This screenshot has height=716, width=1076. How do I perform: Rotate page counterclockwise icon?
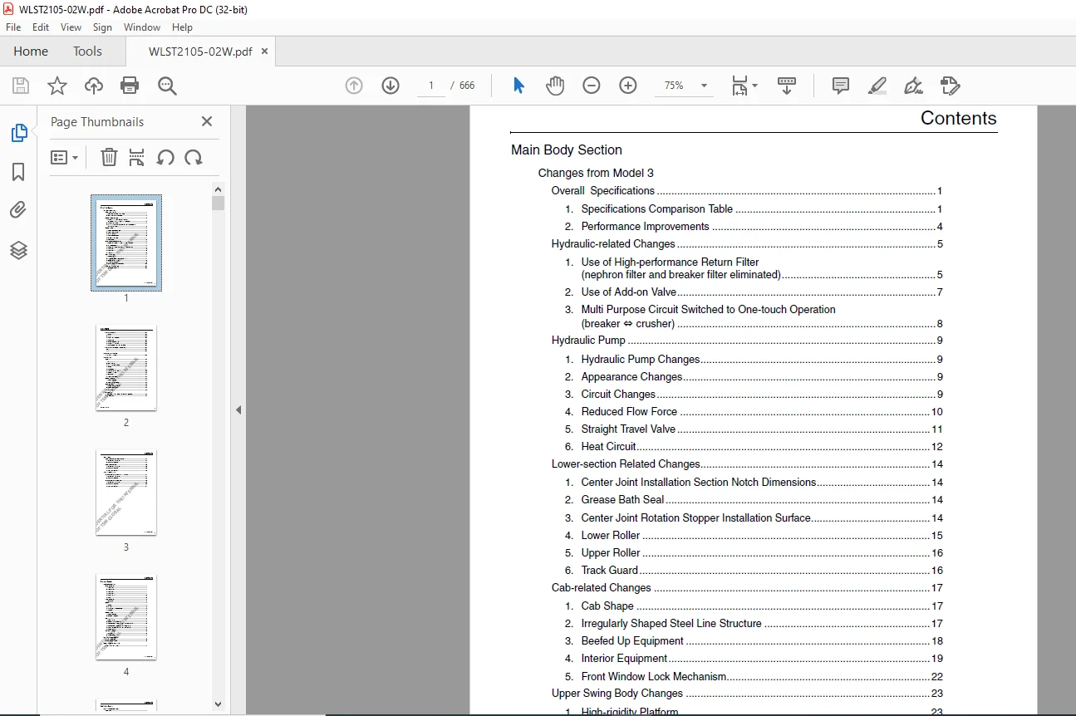click(x=165, y=157)
